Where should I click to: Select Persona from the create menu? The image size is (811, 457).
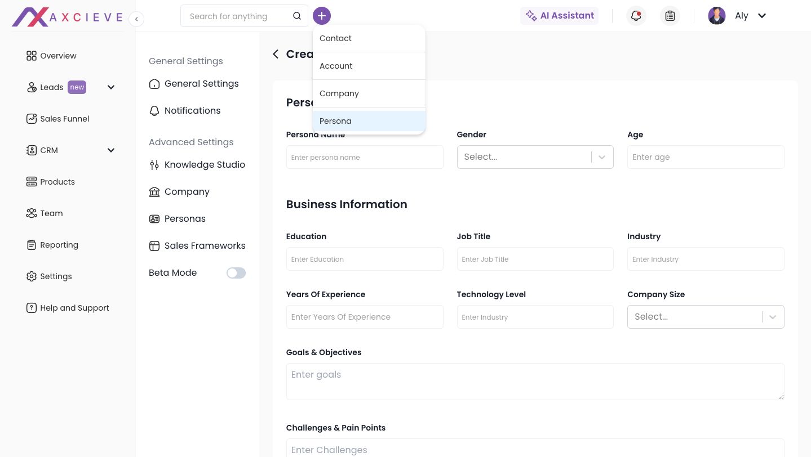[335, 121]
